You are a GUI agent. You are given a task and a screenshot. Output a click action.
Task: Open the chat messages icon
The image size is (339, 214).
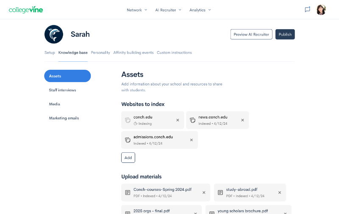(307, 10)
